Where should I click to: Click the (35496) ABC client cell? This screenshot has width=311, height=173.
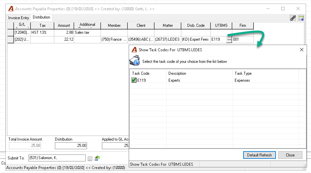[141, 39]
